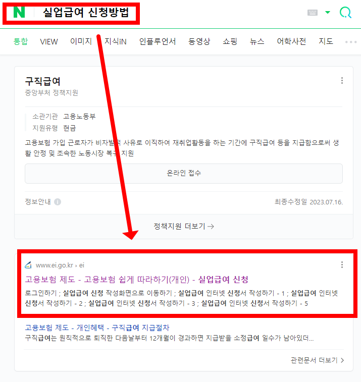Click 정책지원 더보기 link

184,227
